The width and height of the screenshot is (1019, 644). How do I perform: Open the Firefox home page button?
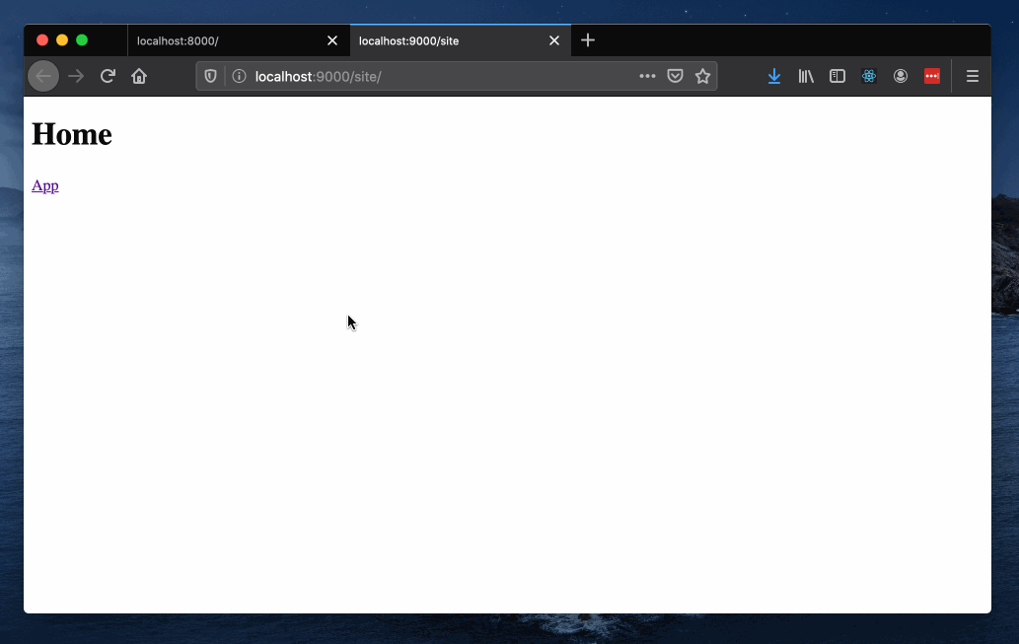pos(139,76)
